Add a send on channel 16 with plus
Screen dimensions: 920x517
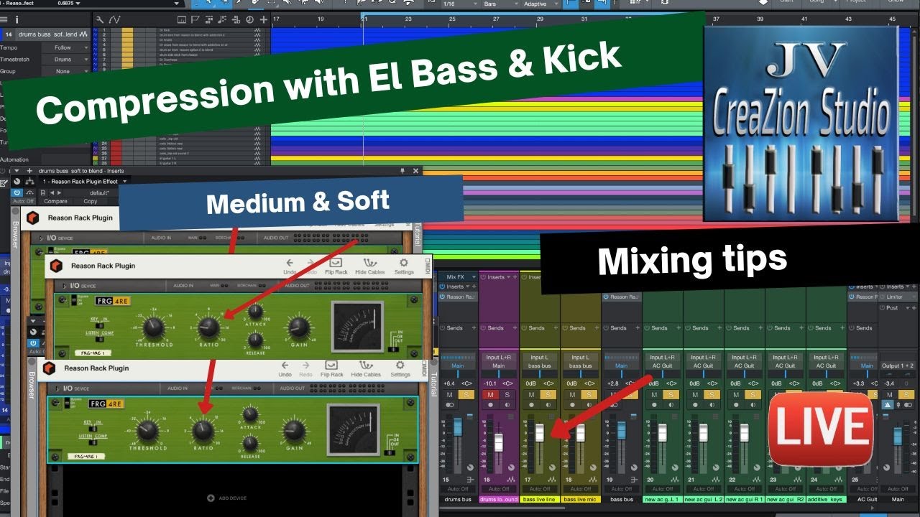tap(515, 328)
